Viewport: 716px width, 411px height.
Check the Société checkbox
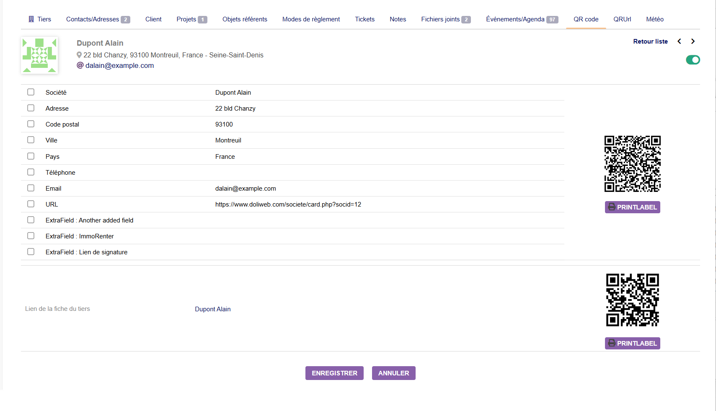(x=31, y=92)
